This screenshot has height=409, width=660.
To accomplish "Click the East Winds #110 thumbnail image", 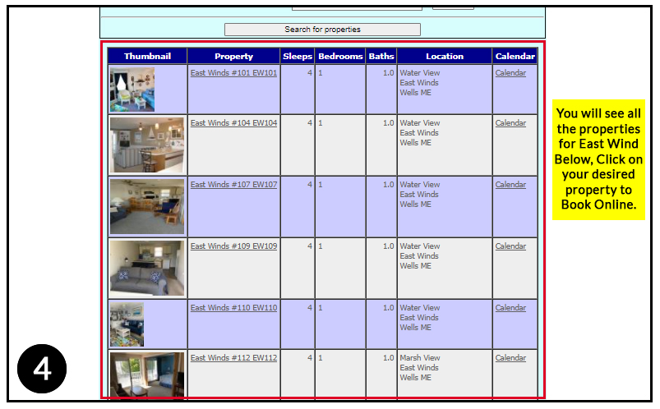I will [127, 324].
